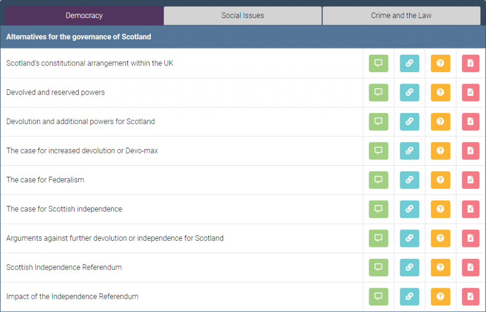Click the Scottish Independence Referendum topic text
486x312 pixels.
tap(64, 267)
